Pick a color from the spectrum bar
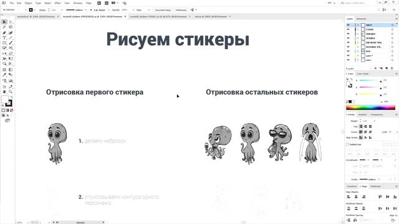This screenshot has width=399, height=224. coord(370,108)
